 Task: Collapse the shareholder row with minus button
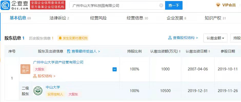coord(115,69)
